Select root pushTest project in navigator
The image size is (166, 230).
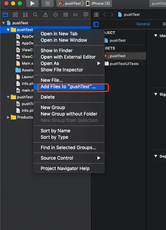pyautogui.click(x=17, y=23)
